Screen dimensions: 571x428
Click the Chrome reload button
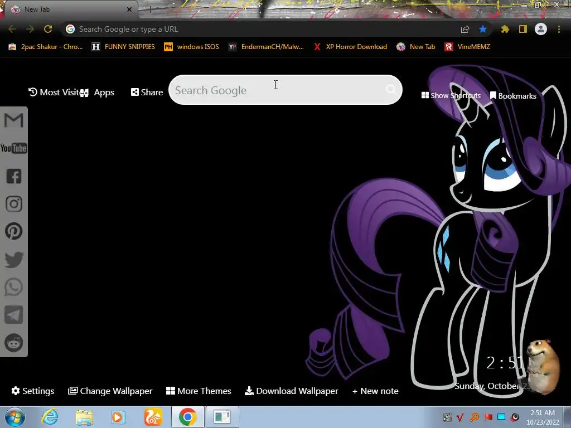(x=48, y=29)
